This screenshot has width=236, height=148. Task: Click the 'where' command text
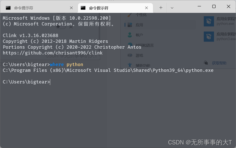point(57,65)
